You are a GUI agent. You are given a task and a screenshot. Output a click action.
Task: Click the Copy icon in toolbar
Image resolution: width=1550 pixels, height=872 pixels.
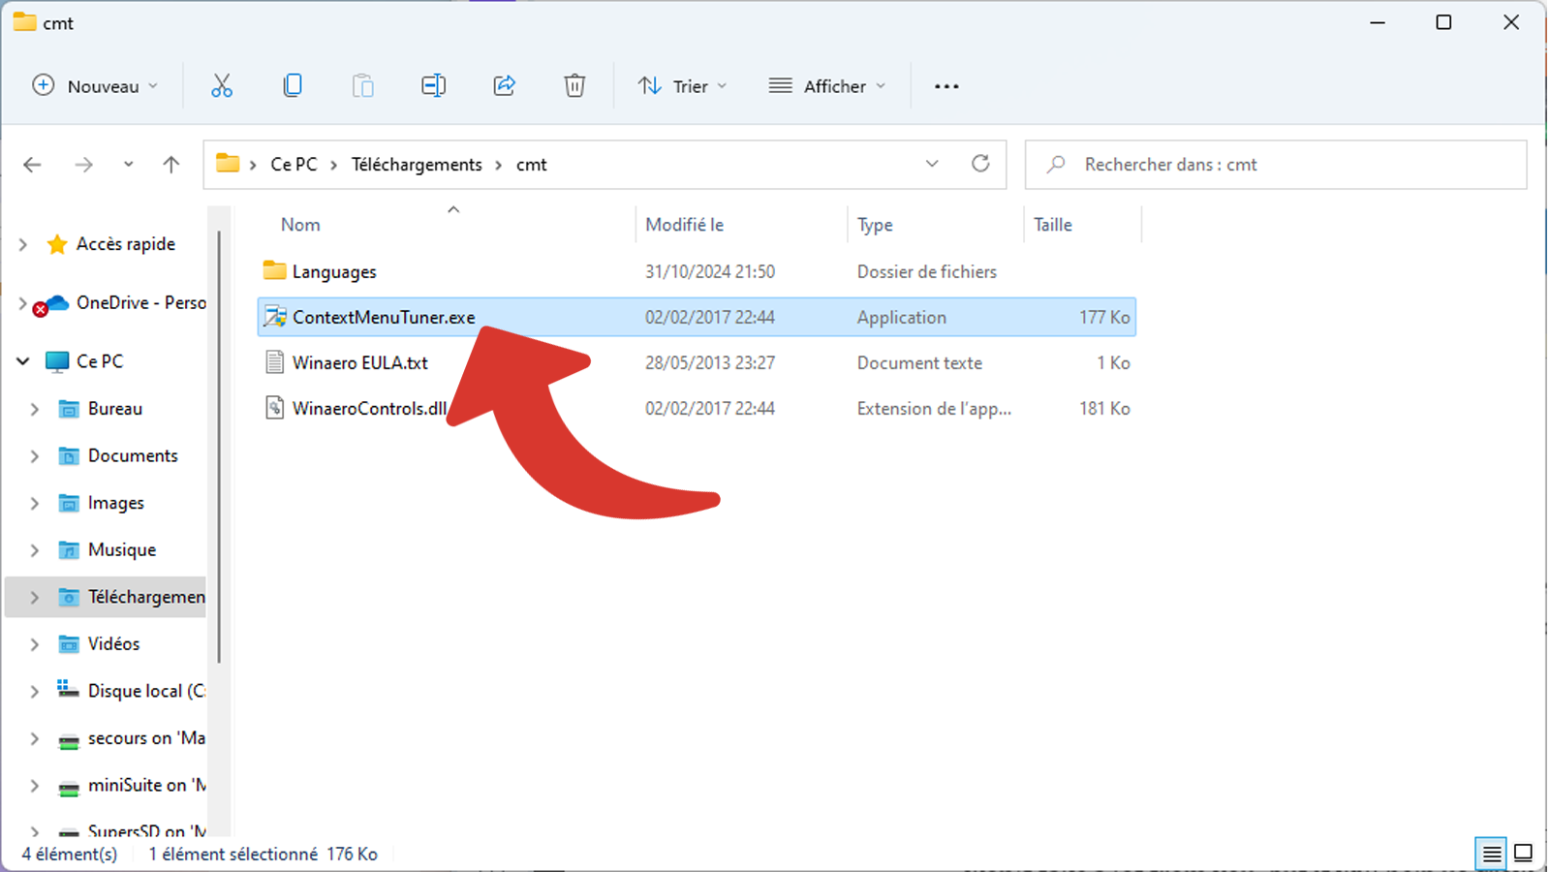(x=293, y=85)
